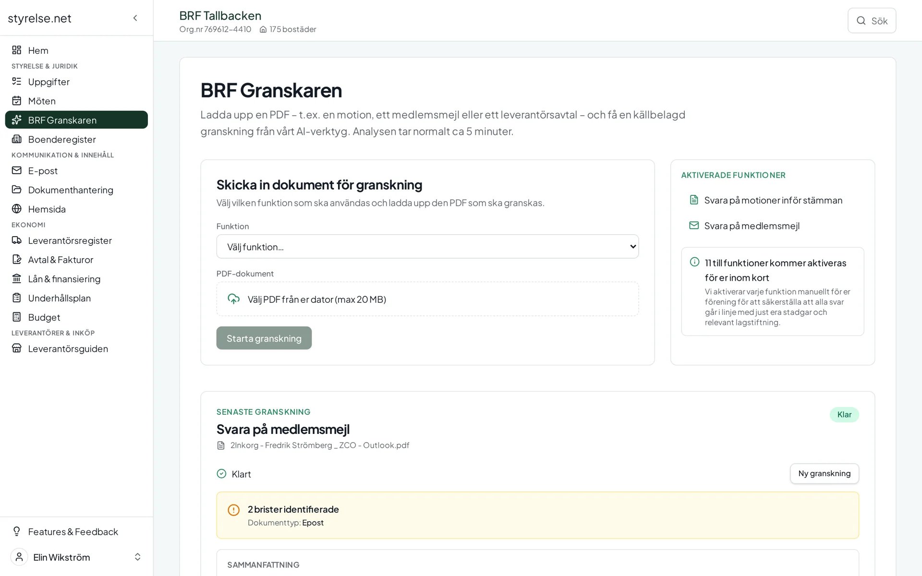Click file name 2Inkorg - Fredrik Strömberg
922x576 pixels.
click(x=320, y=445)
